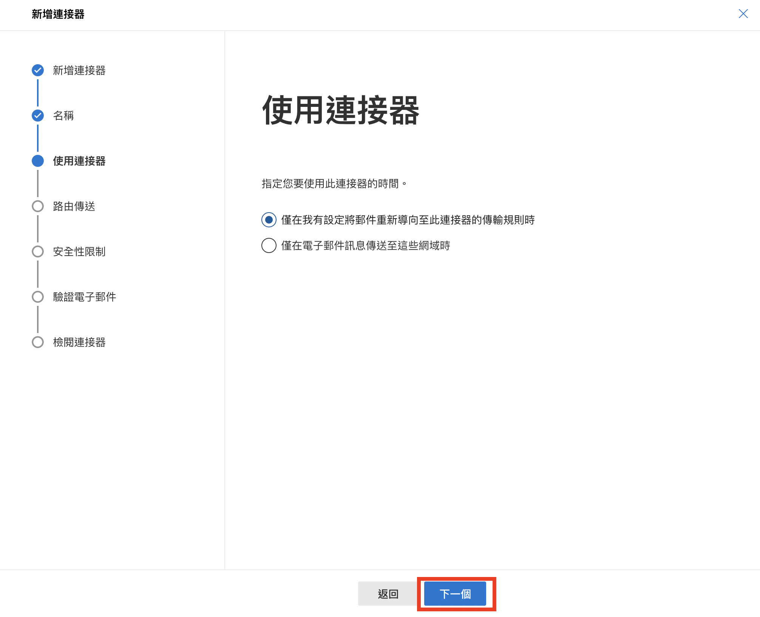Click the text label 僅在電子郵件訊息傳送至這些網域時
Viewport: 760px width, 617px height.
(x=366, y=245)
